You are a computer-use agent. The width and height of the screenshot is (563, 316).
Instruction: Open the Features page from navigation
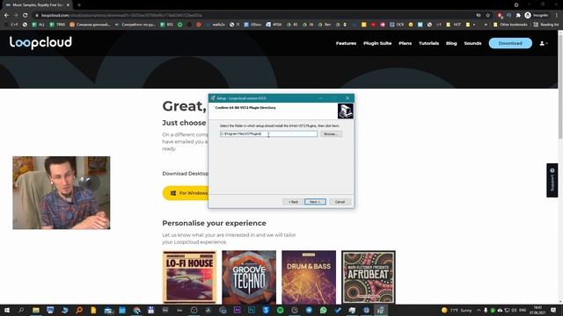click(346, 43)
